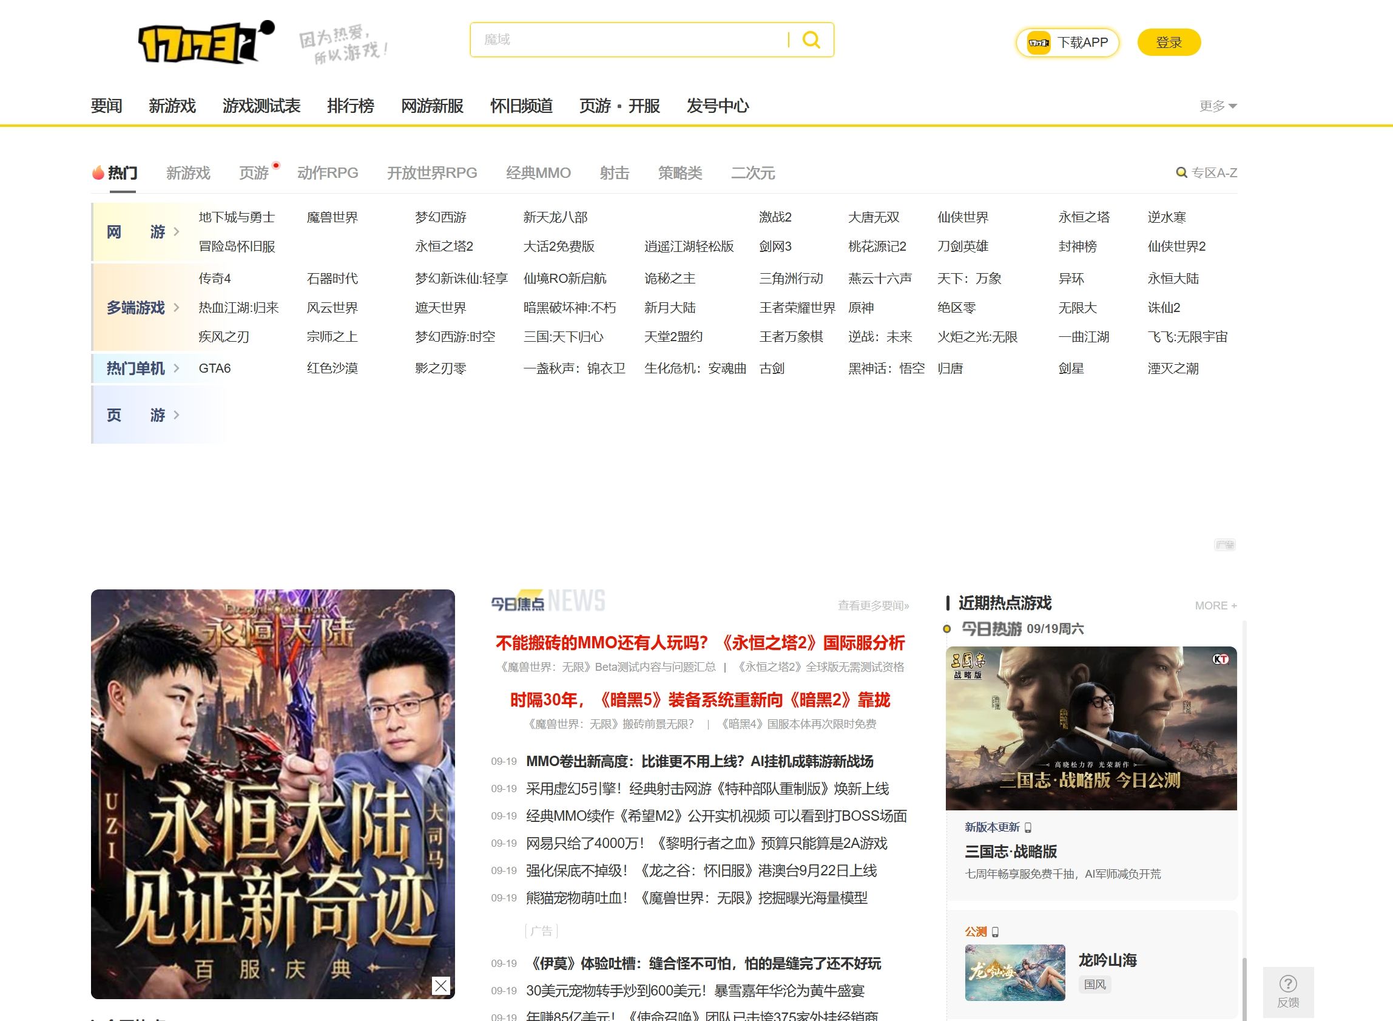Viewport: 1393px width, 1021px height.
Task: Expand the 网游 category arrow
Action: (x=177, y=232)
